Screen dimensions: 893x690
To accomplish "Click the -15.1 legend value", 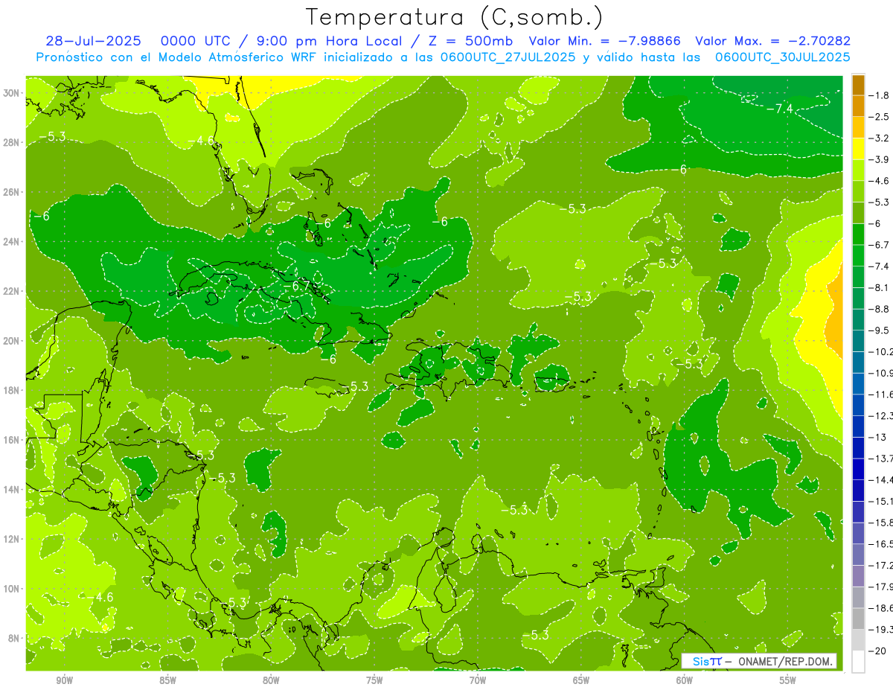I will (881, 501).
